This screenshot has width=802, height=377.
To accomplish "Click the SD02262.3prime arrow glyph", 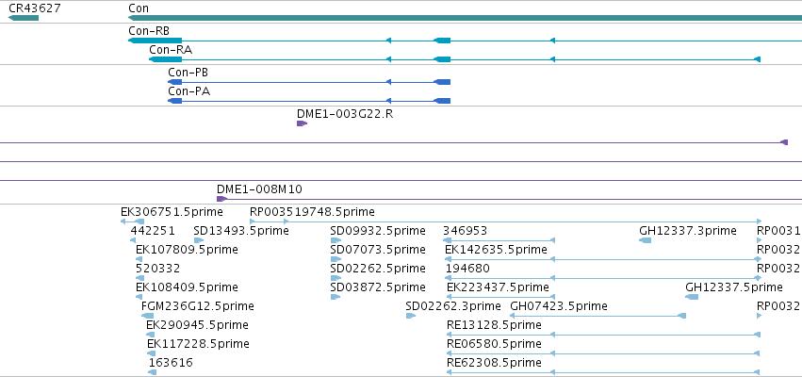I will click(411, 316).
